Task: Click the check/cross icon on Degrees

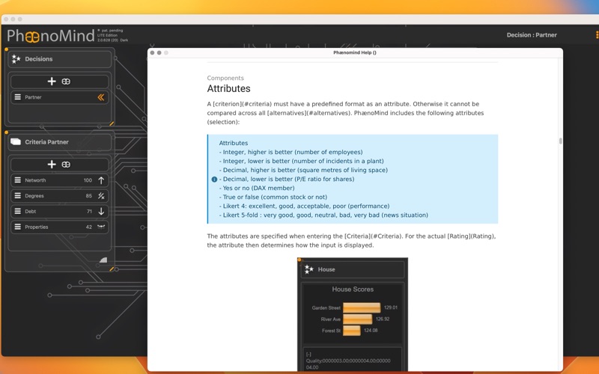Action: pyautogui.click(x=101, y=196)
